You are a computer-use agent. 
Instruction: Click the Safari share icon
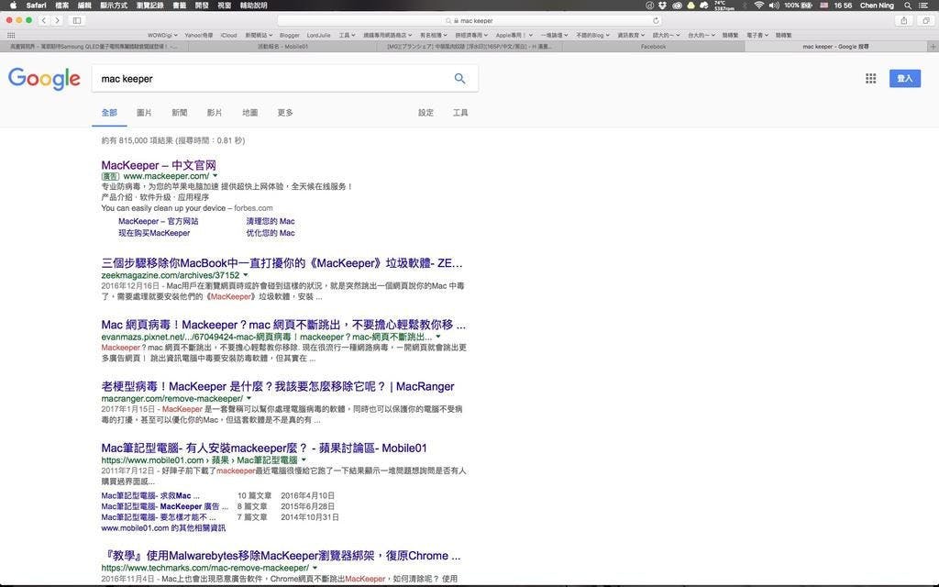click(x=904, y=20)
